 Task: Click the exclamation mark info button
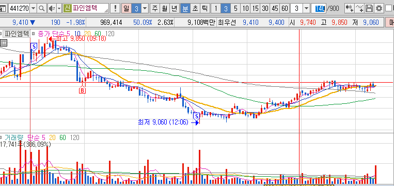115,9
